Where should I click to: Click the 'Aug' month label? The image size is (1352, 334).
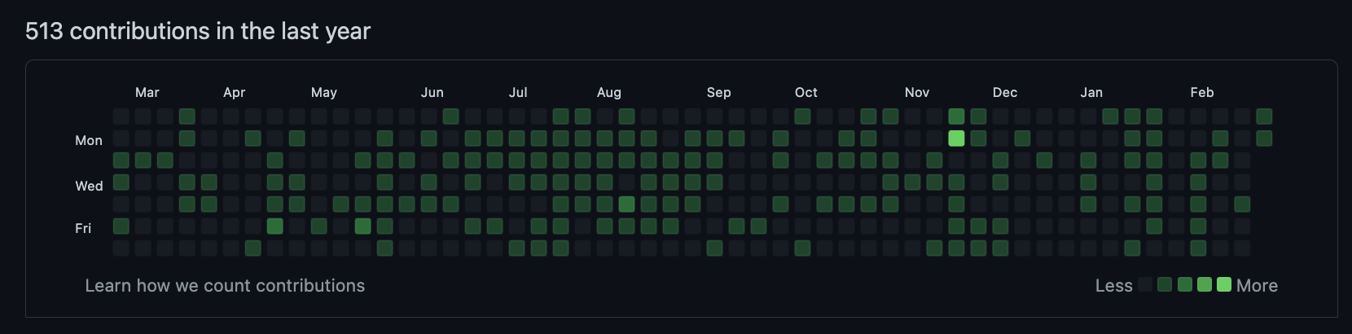click(x=609, y=93)
